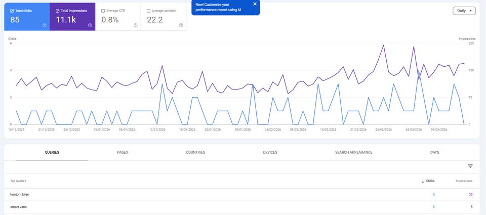
Task: Open the Daily granularity dropdown
Action: pos(464,11)
